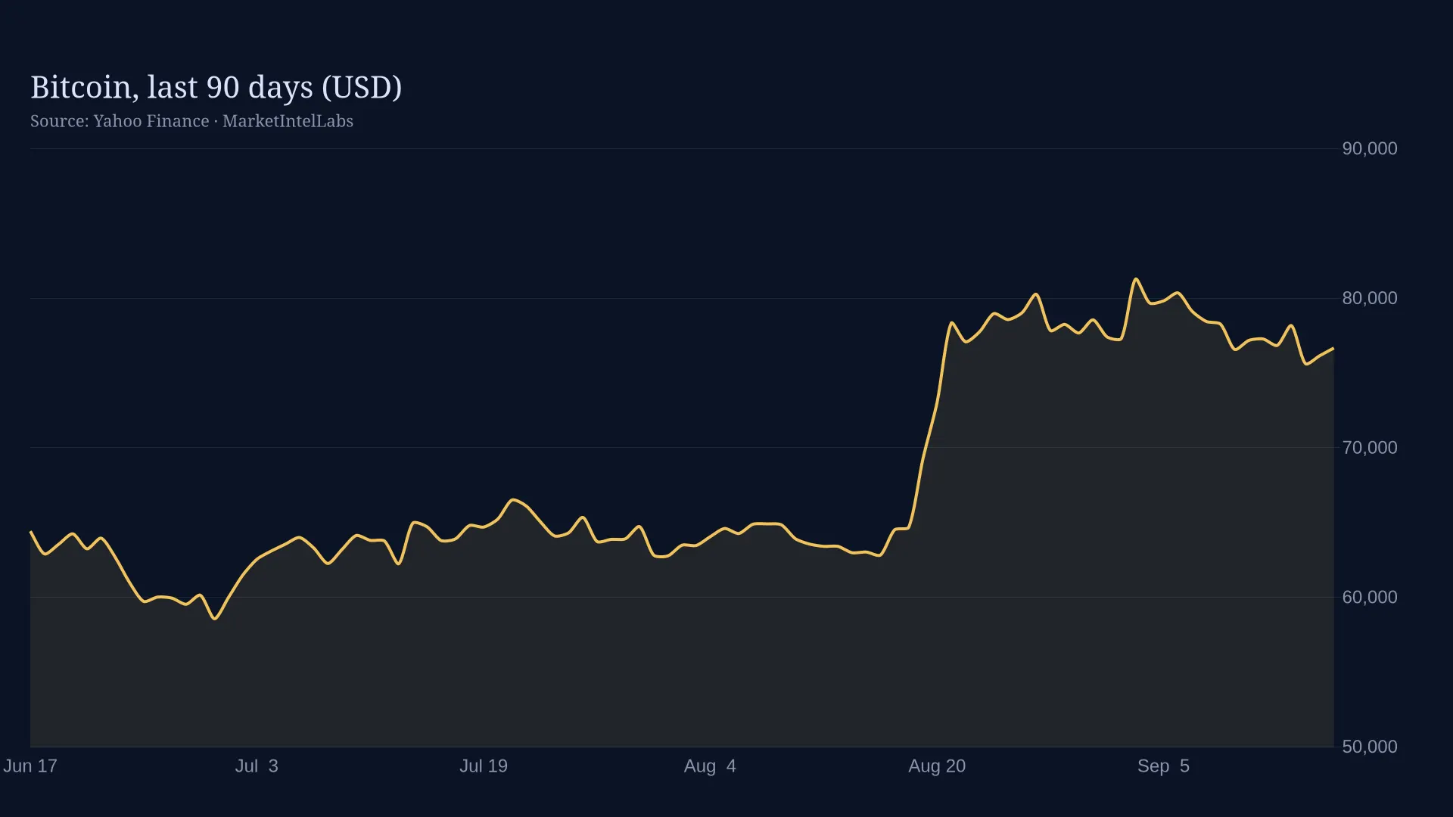The width and height of the screenshot is (1453, 817).
Task: Click the source line 'Source: Yahoo Finance · MarketIntelLabs'
Action: (x=191, y=121)
